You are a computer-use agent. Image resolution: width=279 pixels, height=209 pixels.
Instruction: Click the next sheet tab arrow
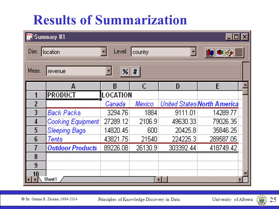coord(35,179)
